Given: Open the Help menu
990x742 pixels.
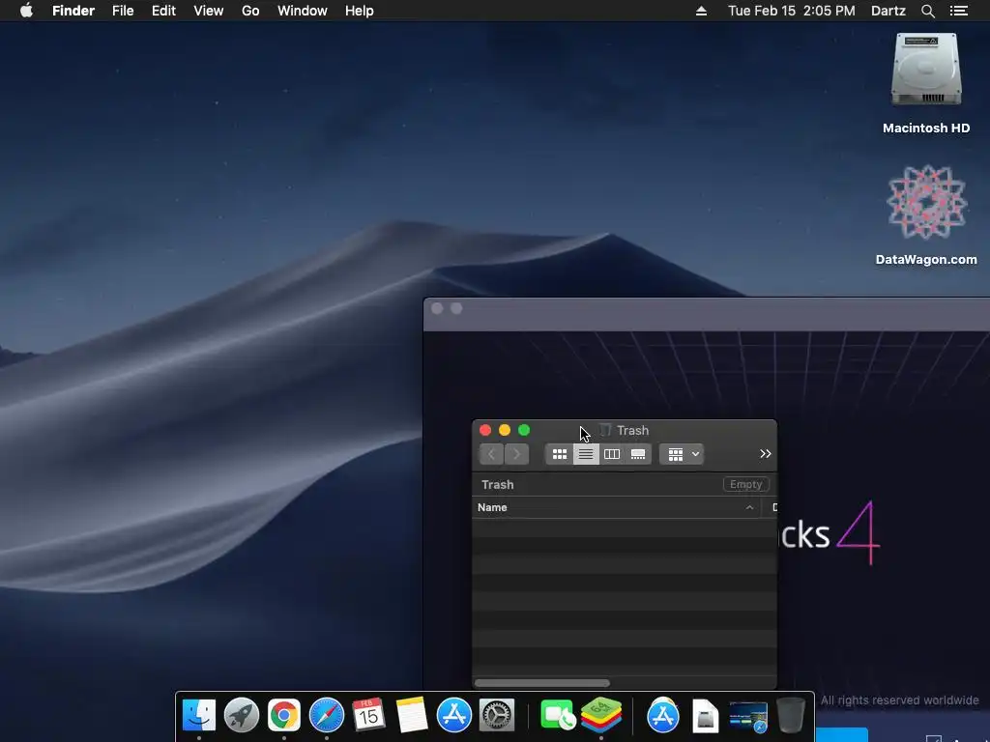Looking at the screenshot, I should pyautogui.click(x=360, y=11).
